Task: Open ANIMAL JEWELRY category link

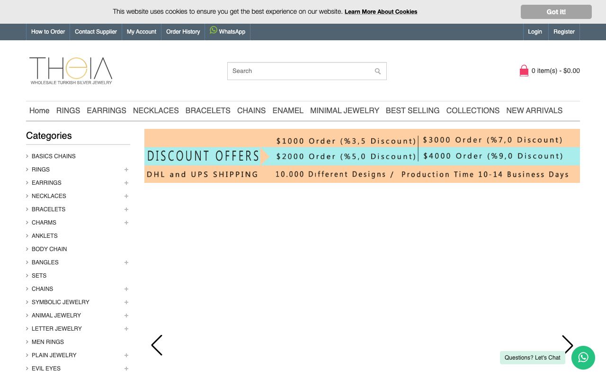Action: 56,316
